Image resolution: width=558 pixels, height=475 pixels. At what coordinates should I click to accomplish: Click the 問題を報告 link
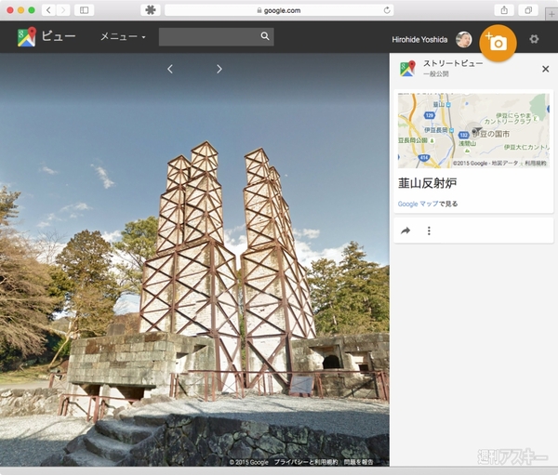pyautogui.click(x=358, y=462)
